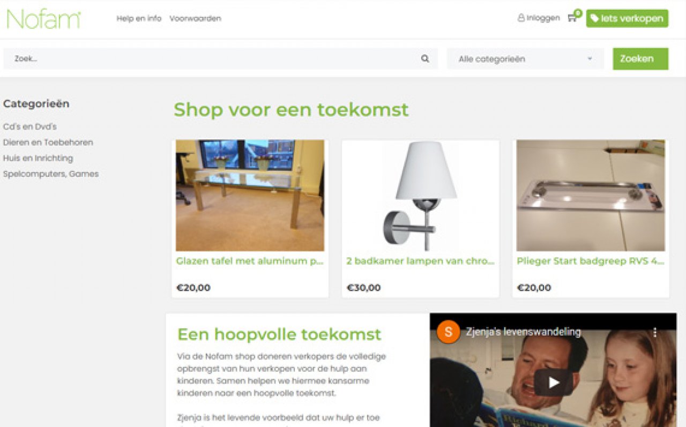Image resolution: width=686 pixels, height=427 pixels.
Task: Open the Voorwaarden menu item
Action: click(x=195, y=18)
